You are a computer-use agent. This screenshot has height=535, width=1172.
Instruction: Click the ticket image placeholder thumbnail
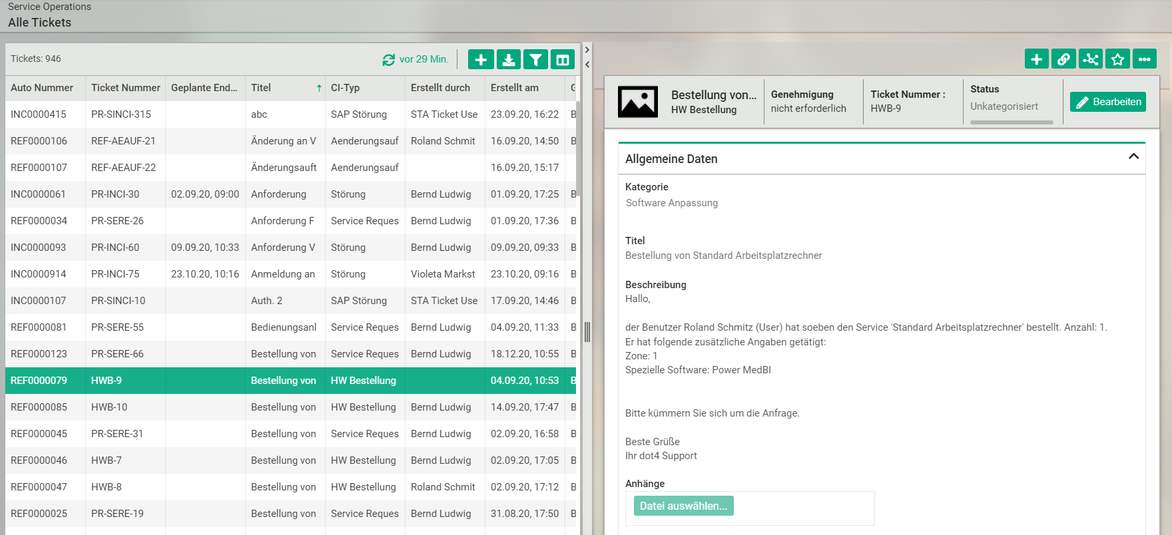point(638,102)
